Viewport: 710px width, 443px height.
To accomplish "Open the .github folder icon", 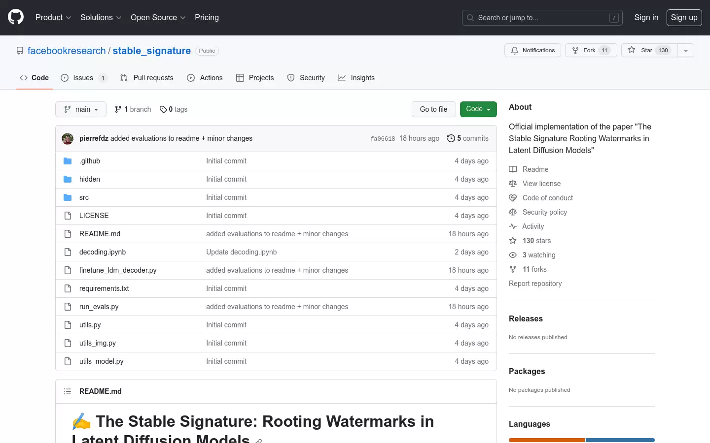I will (68, 161).
